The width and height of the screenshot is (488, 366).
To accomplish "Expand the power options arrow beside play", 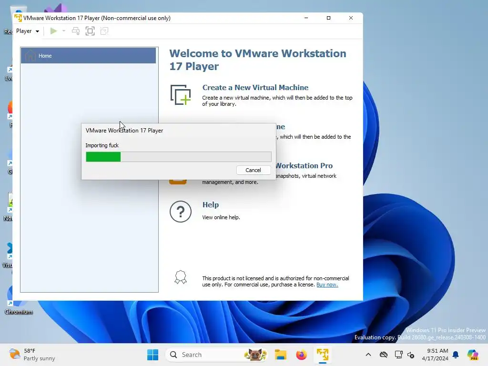I will pos(64,31).
